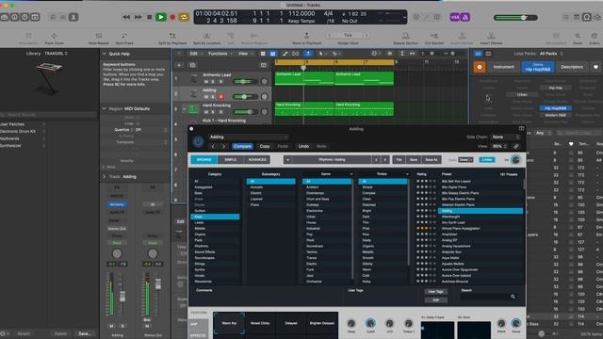Click the purple metronome button
603x339 pixels.
464,17
